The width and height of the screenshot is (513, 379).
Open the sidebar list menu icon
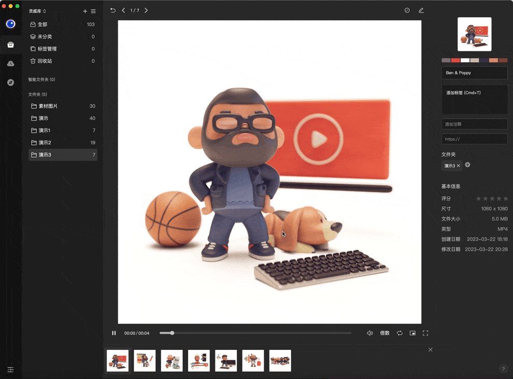[93, 11]
